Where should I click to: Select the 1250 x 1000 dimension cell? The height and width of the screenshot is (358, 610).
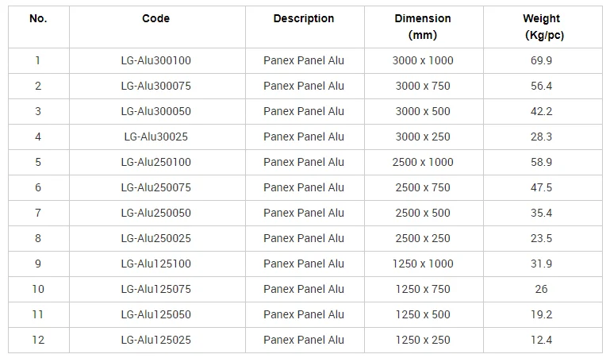[x=423, y=264]
